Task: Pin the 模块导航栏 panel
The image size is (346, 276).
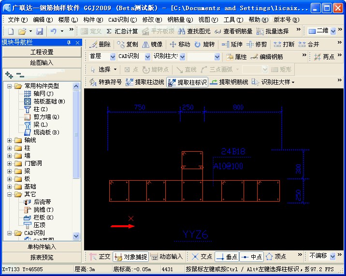Action: tap(69, 43)
